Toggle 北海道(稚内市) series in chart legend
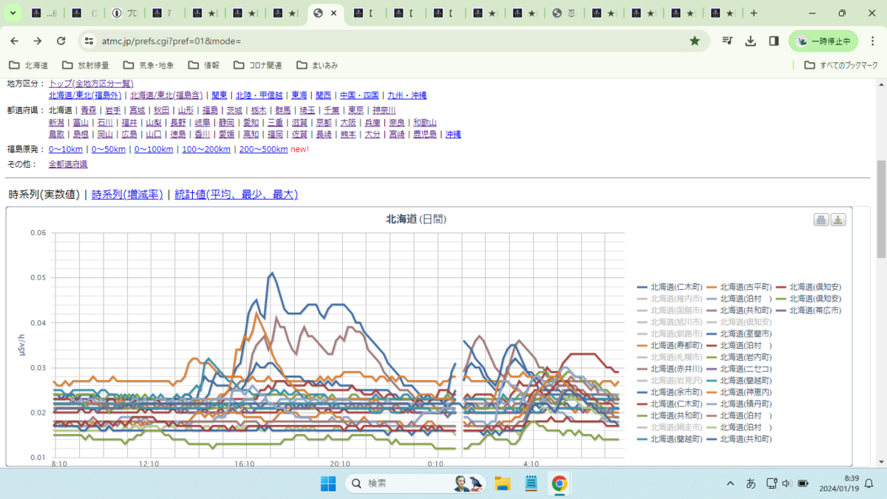This screenshot has height=499, width=887. coord(676,299)
